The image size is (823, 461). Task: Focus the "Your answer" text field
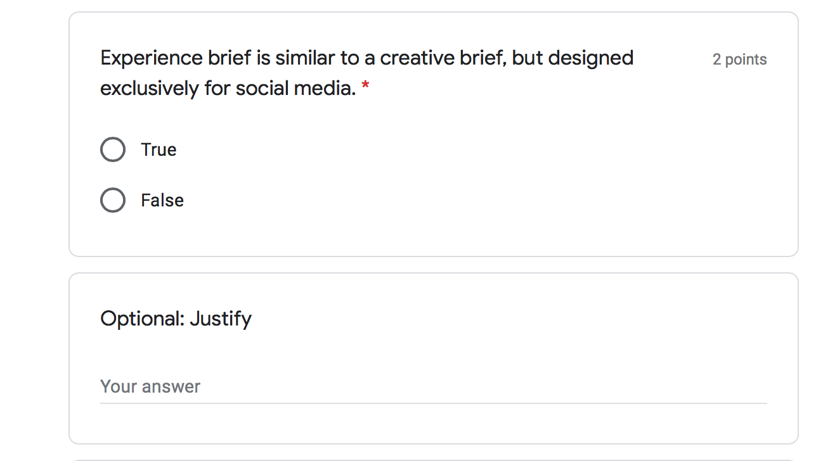(x=433, y=386)
